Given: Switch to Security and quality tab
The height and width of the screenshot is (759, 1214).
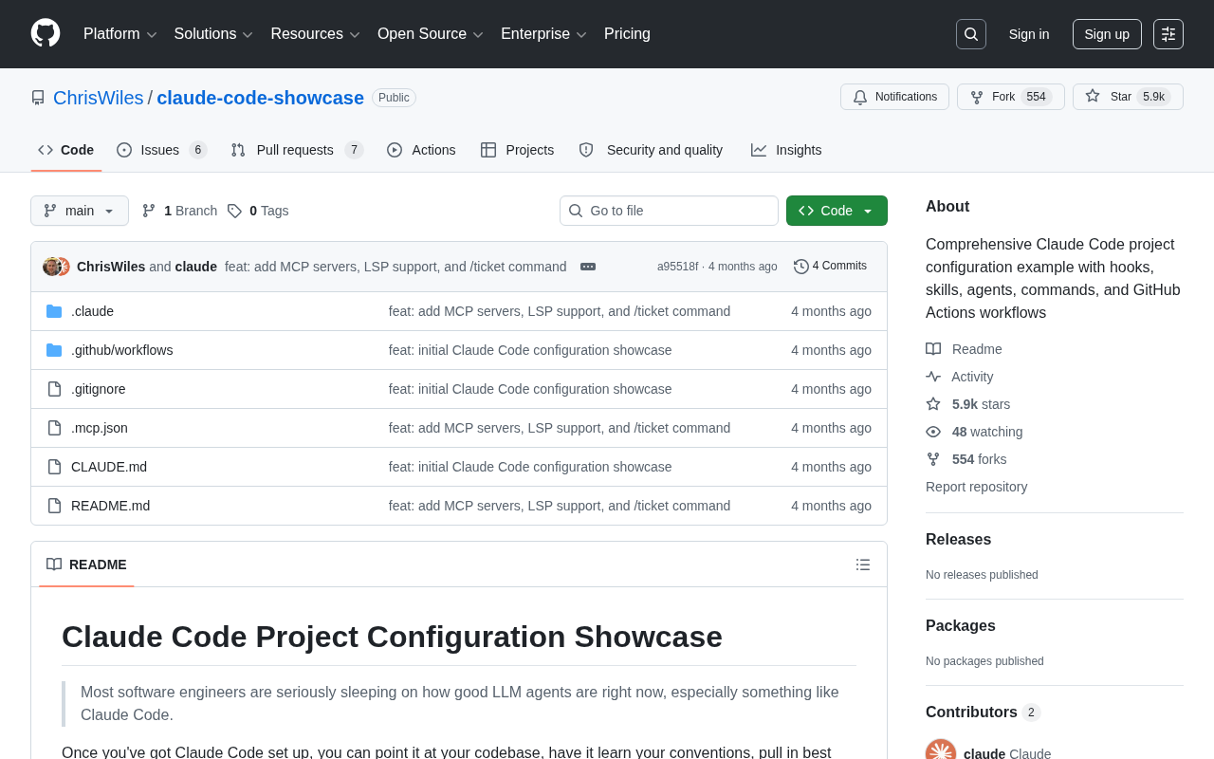Looking at the screenshot, I should (651, 150).
